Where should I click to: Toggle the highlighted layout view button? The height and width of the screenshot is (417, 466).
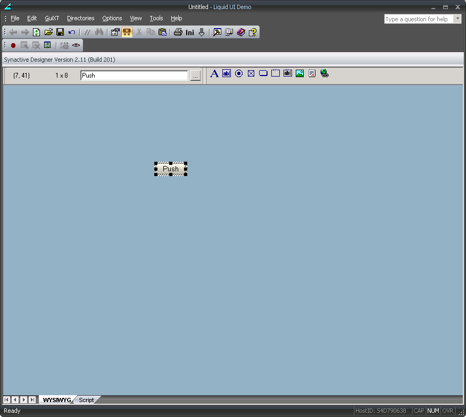tap(127, 32)
